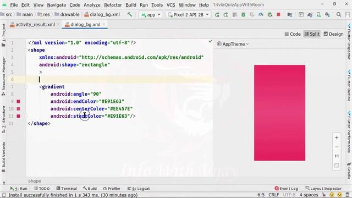Open the Build tool window tab
The height and width of the screenshot is (198, 352).
[x=90, y=189]
